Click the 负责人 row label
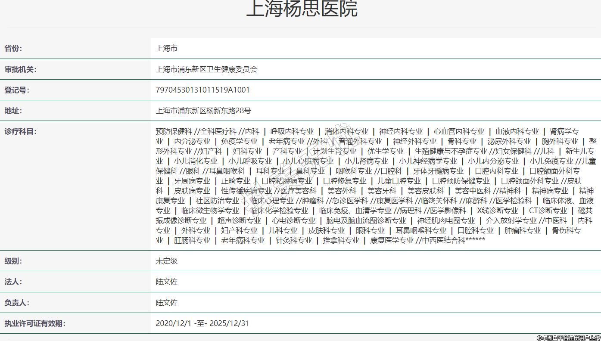601x341 pixels. coord(17,303)
